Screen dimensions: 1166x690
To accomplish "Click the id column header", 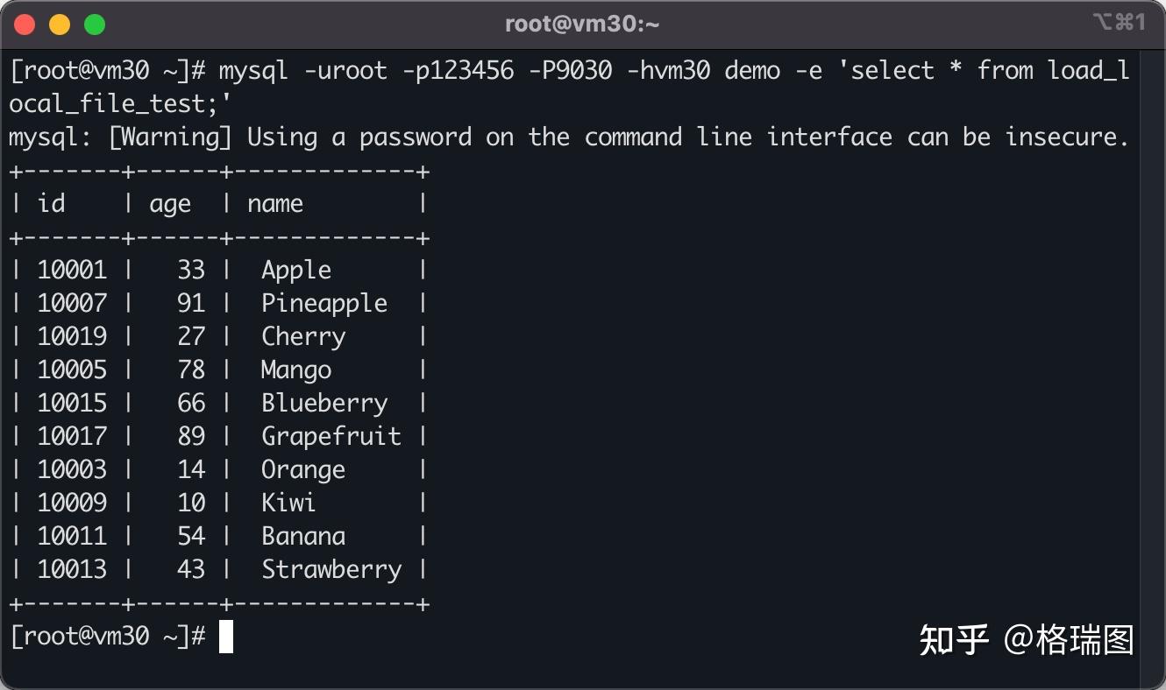I will [x=52, y=204].
